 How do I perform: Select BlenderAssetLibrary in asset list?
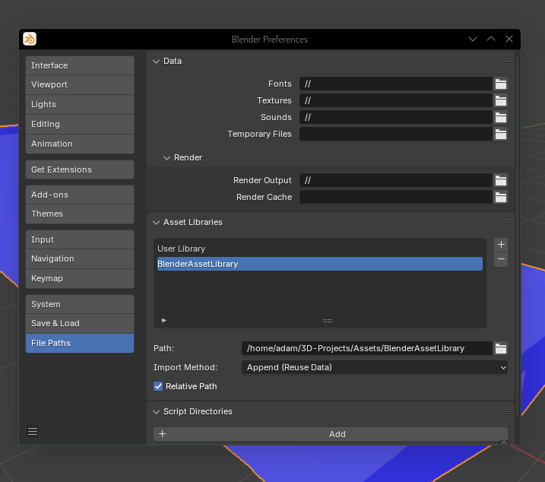coord(320,264)
